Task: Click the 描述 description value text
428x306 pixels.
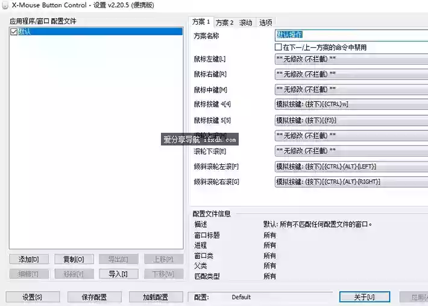Action: pyautogui.click(x=318, y=225)
